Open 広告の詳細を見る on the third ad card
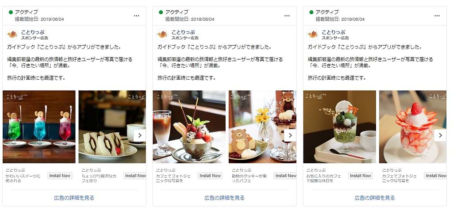Screen dimensions: 453x208 tap(375, 198)
